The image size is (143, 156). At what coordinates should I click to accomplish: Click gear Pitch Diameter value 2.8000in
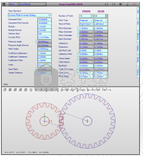click(x=101, y=28)
